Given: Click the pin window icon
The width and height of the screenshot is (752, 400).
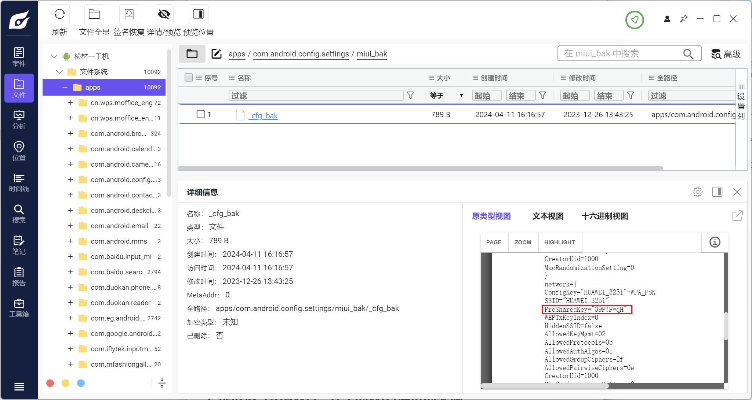Looking at the screenshot, I should coord(684,19).
